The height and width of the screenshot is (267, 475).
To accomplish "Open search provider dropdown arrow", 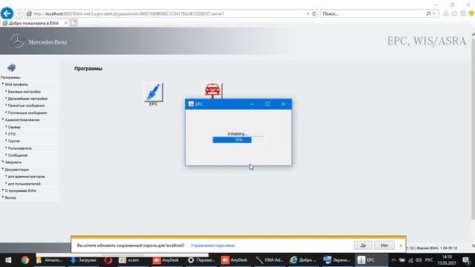I will click(434, 13).
